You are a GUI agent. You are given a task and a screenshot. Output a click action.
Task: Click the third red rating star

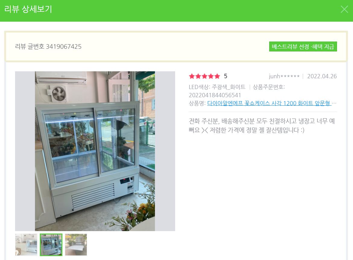coord(204,76)
